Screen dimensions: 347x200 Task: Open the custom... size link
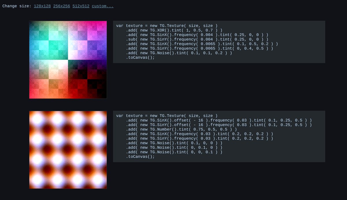tap(103, 6)
